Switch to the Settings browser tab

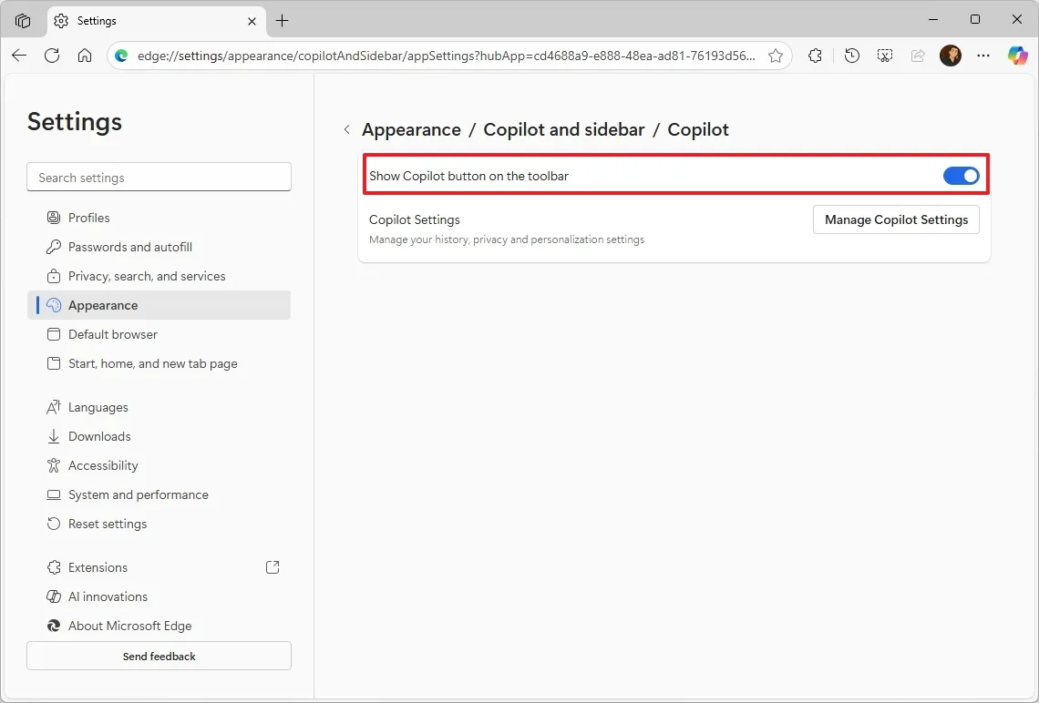tap(128, 20)
